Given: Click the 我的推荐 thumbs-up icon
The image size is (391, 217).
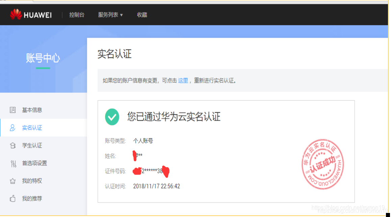Looking at the screenshot, I should (x=13, y=198).
